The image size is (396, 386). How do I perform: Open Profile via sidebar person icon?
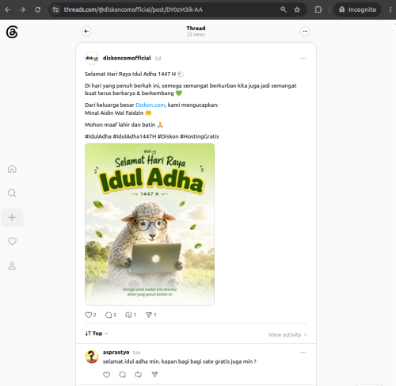click(12, 266)
